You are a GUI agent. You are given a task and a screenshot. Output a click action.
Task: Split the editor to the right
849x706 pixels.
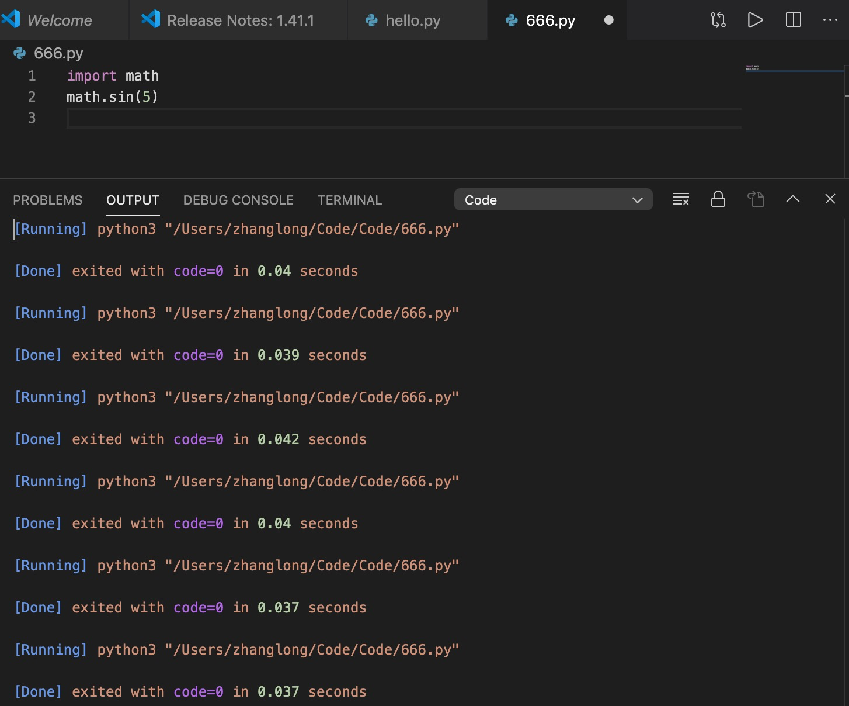pos(794,20)
